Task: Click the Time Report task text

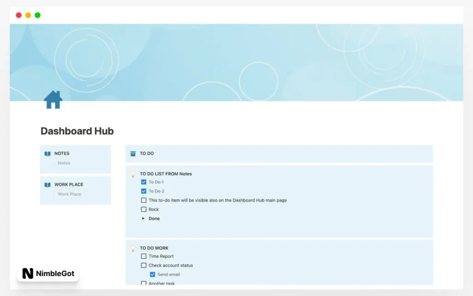Action: 161,256
